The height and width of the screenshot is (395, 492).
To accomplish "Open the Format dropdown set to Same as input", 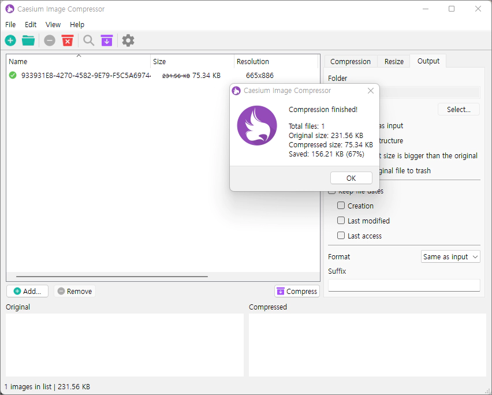I will (x=450, y=256).
